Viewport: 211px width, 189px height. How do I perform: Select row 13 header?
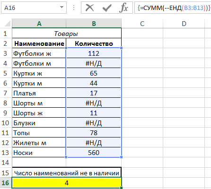click(6, 153)
